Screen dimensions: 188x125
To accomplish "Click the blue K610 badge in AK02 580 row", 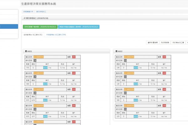I will [136, 100].
